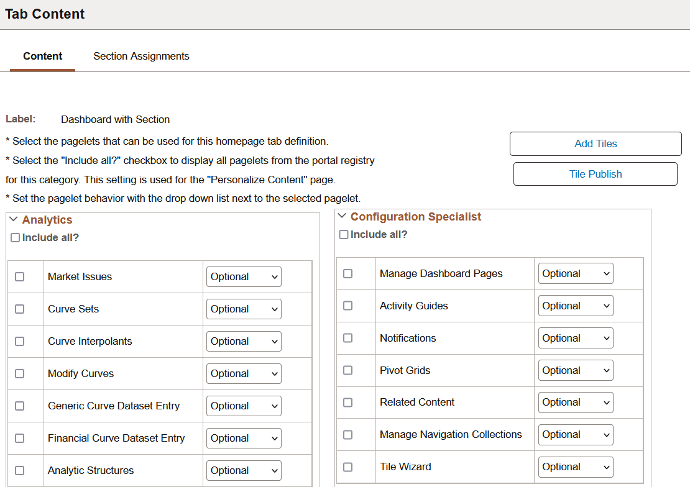Click the Add Tiles button

596,143
